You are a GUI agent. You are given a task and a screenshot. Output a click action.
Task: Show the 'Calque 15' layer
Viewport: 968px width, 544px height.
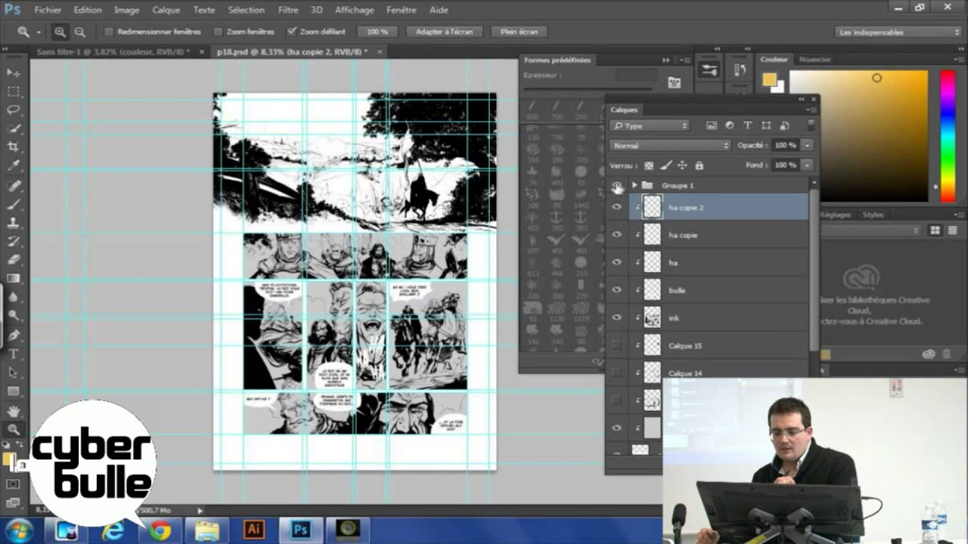point(616,345)
